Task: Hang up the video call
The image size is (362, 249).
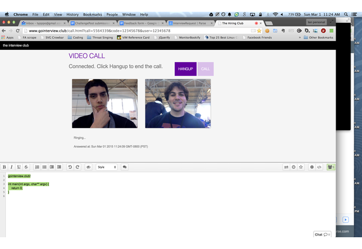Action: pyautogui.click(x=185, y=69)
